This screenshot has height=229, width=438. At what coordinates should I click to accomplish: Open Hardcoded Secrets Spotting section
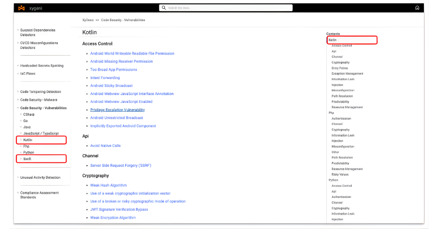(42, 66)
